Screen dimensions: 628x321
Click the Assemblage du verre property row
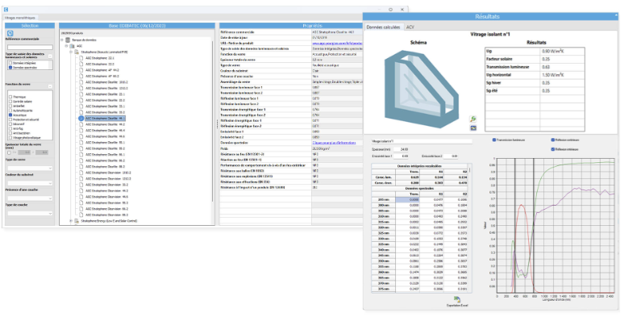[291, 81]
